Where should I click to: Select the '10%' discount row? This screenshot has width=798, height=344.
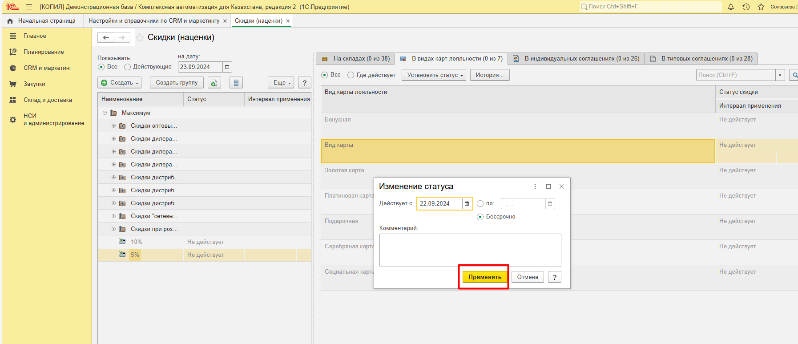(x=137, y=242)
